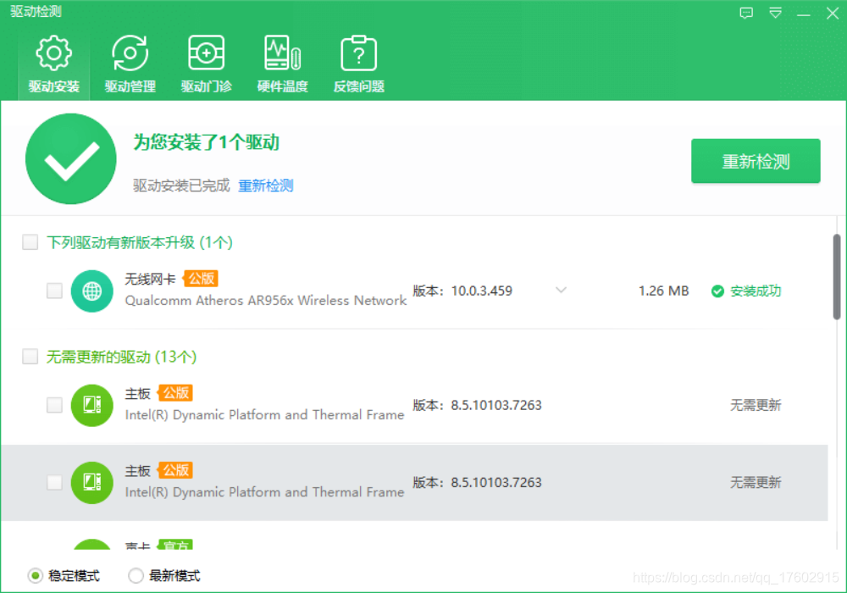Check the highlighted second 主板 driver checkbox
847x593 pixels.
tap(54, 482)
